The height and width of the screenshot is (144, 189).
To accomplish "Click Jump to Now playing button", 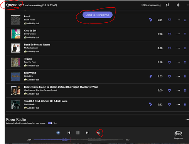I will [x=98, y=15].
